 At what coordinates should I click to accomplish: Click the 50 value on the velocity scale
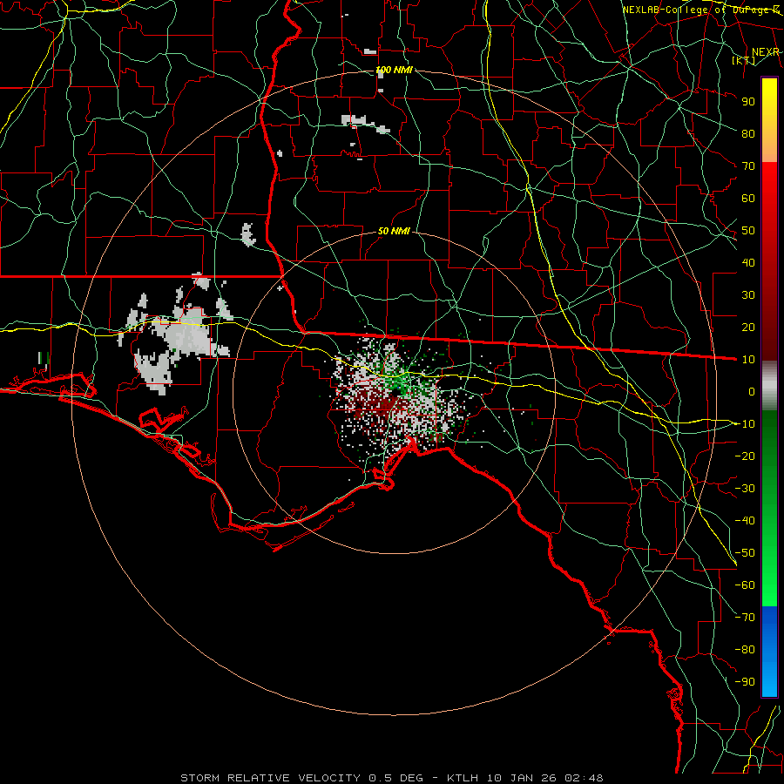tap(748, 231)
